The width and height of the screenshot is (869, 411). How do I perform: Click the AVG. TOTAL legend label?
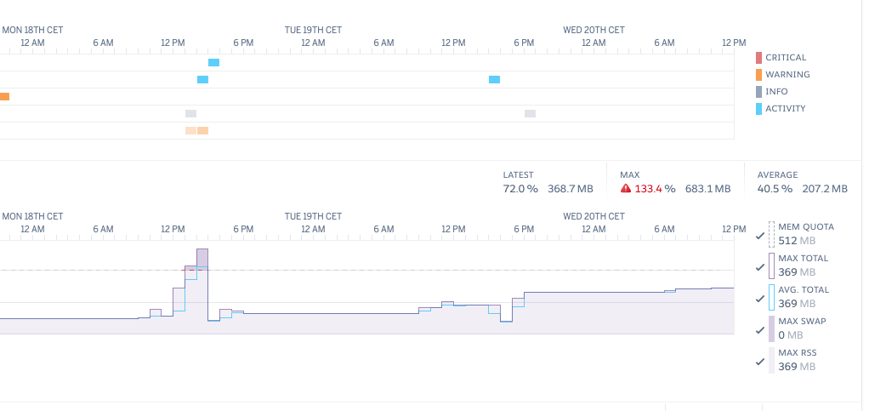(x=804, y=290)
